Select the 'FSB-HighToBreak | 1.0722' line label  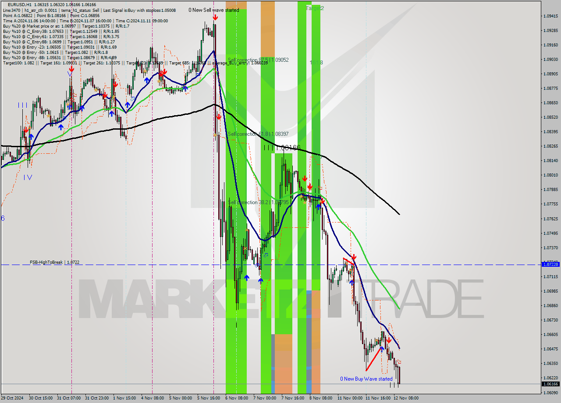(54, 262)
